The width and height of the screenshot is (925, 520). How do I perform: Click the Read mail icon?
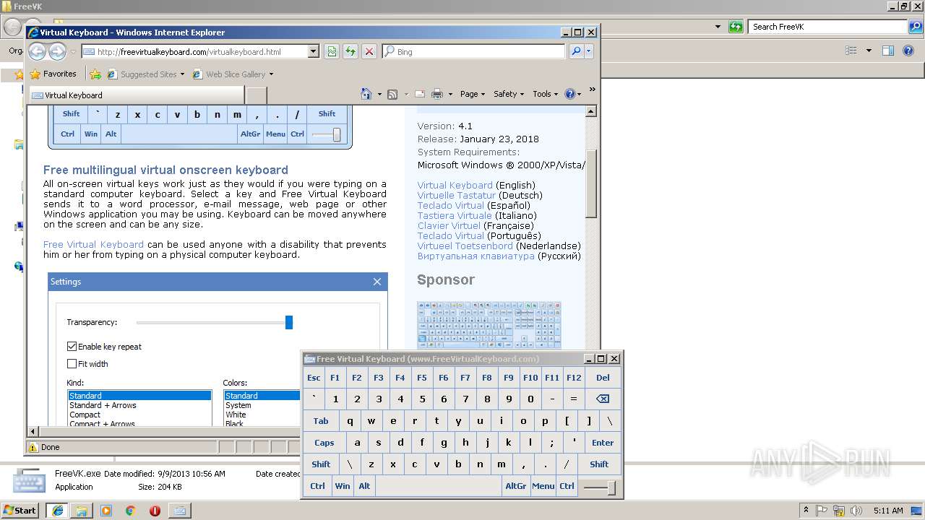click(419, 94)
